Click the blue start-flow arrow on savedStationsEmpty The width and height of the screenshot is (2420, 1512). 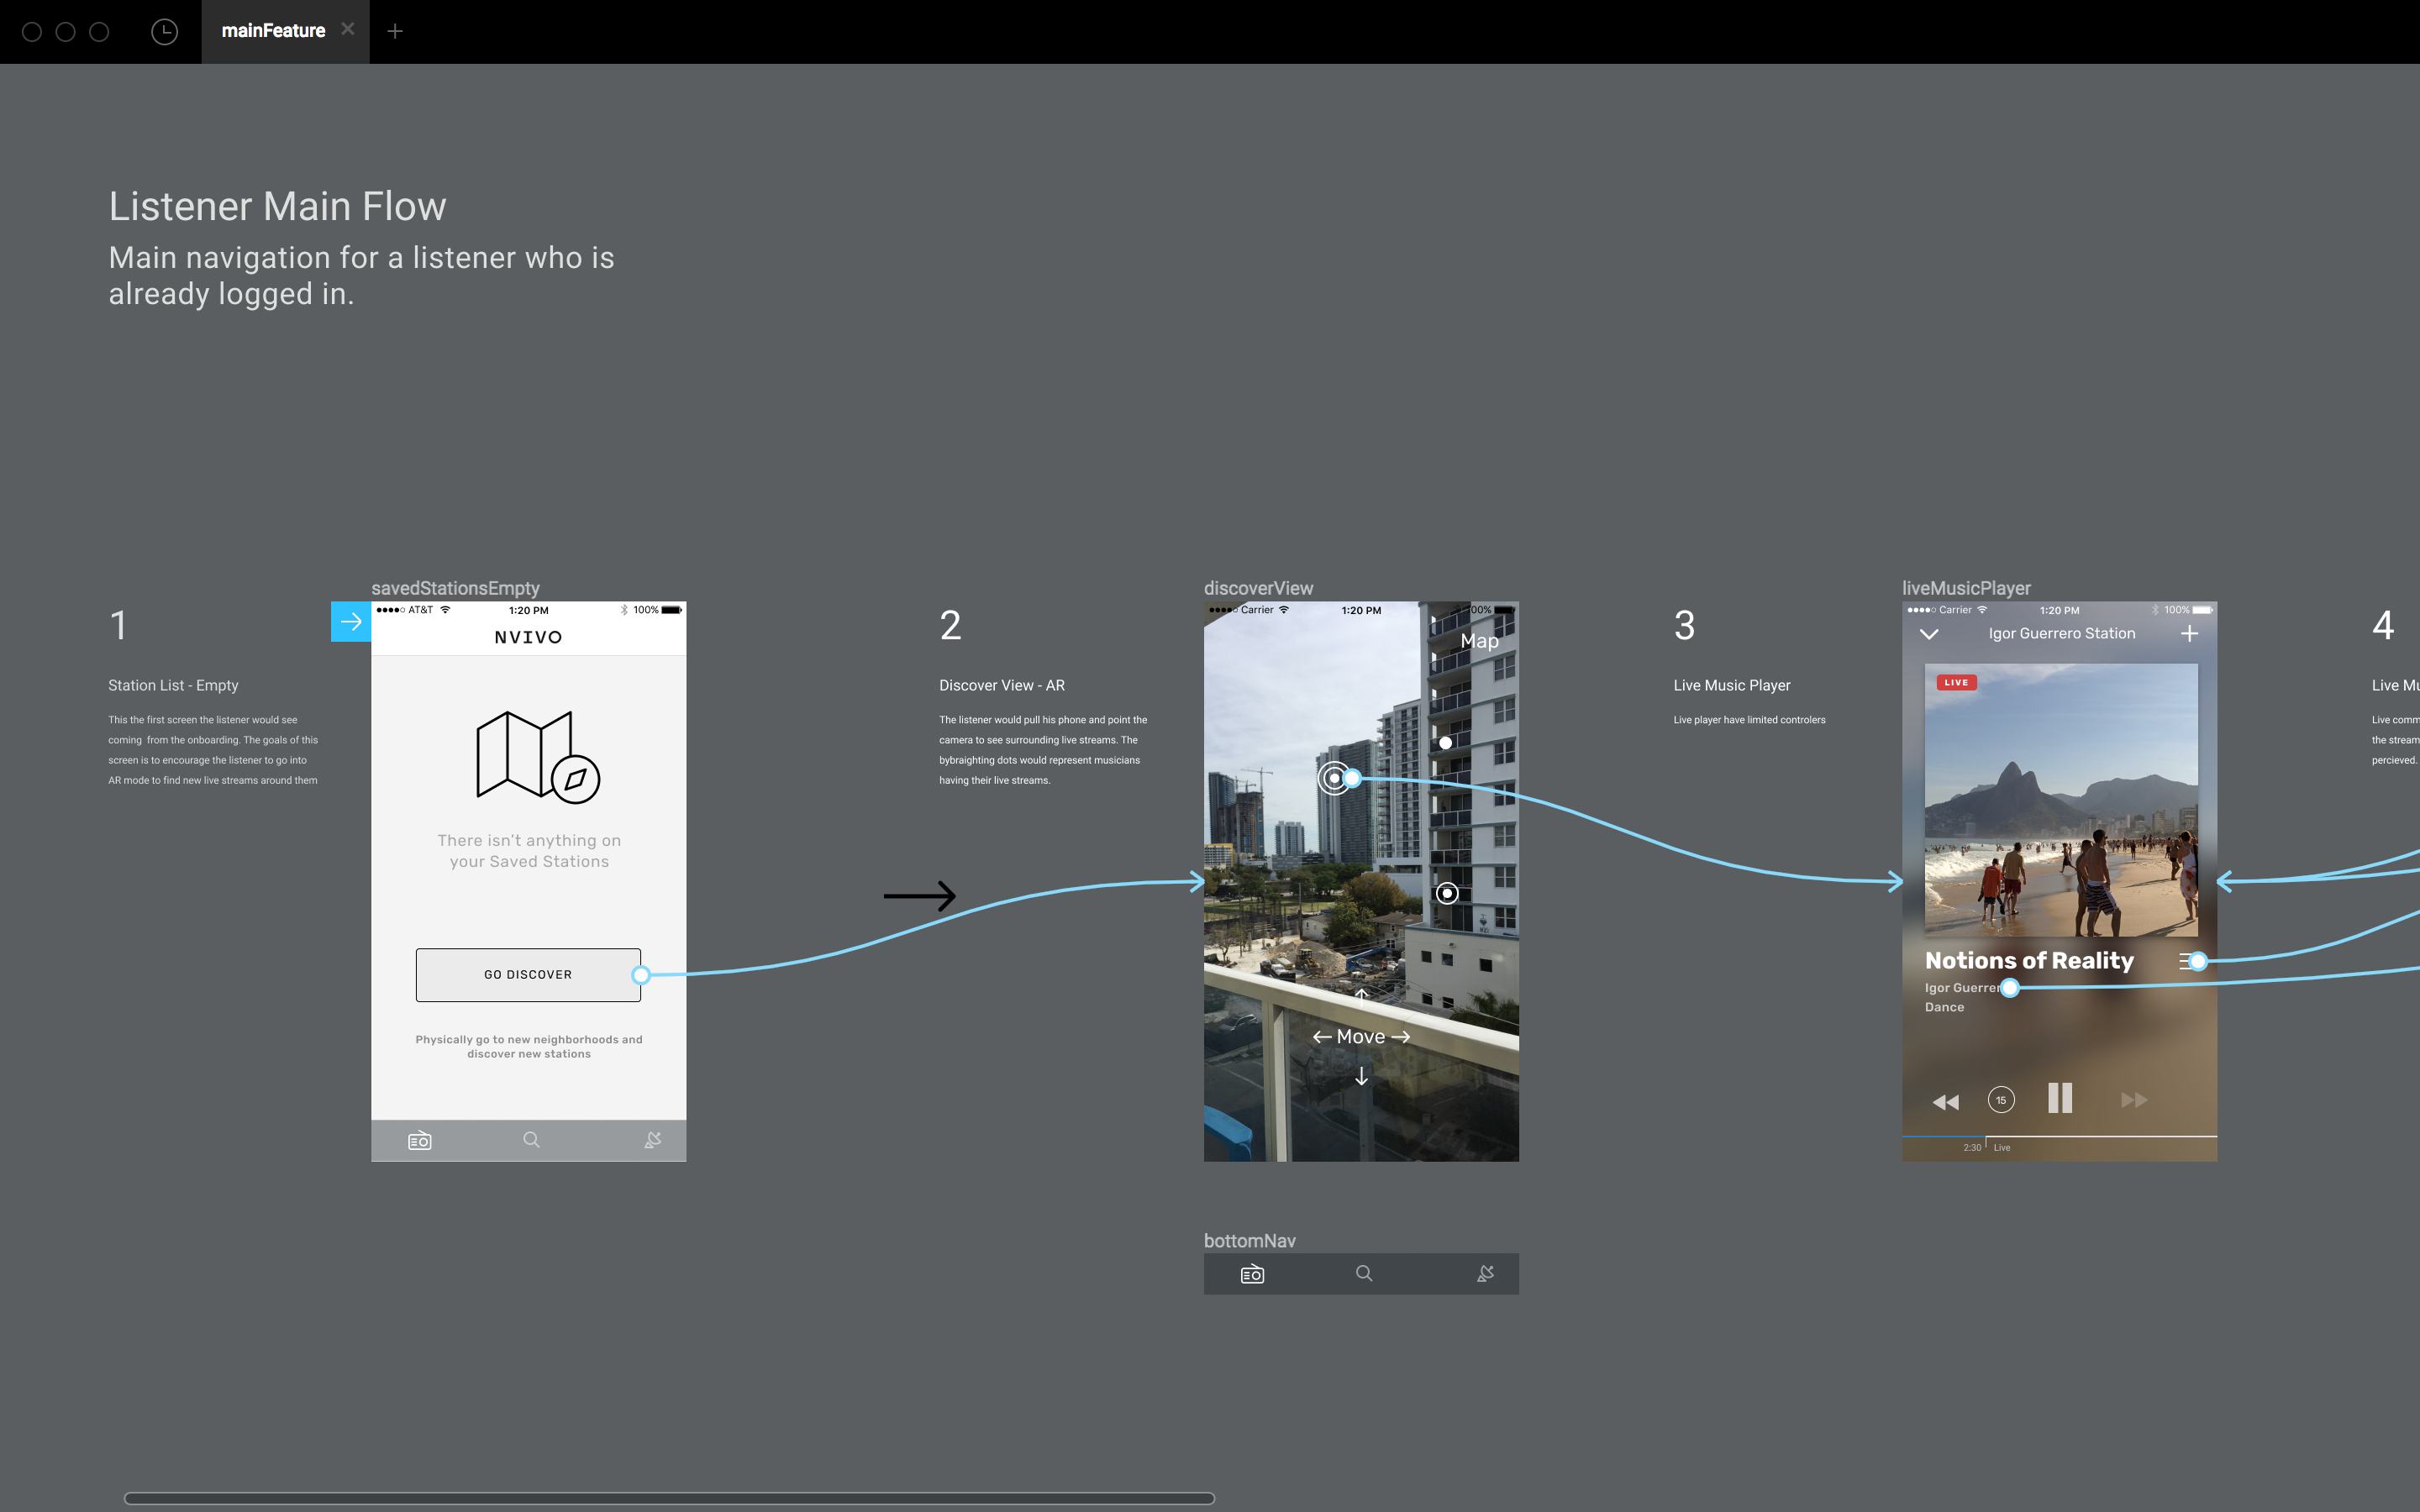pyautogui.click(x=350, y=622)
